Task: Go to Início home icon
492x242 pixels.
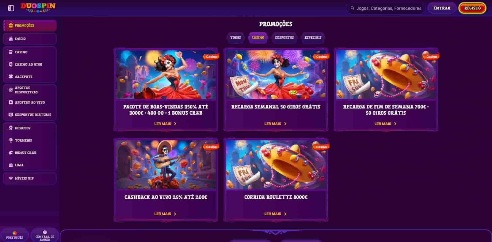Action: (x=11, y=39)
